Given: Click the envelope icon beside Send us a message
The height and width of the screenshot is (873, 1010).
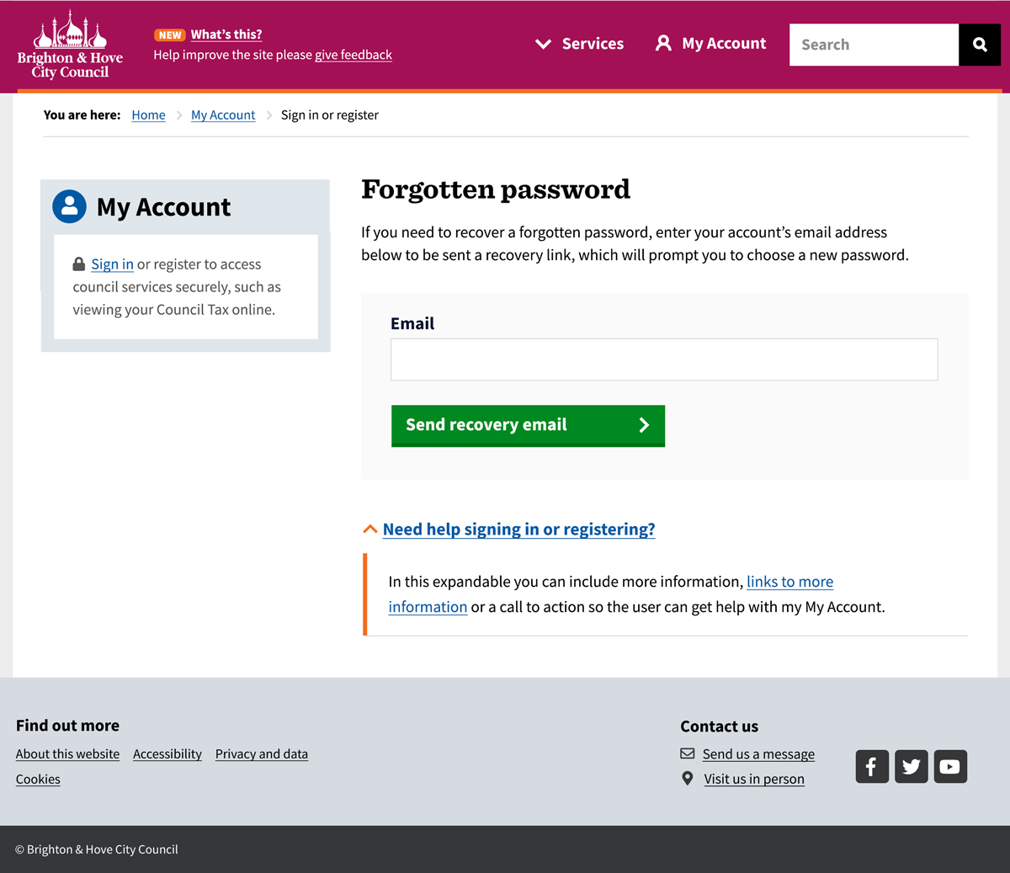Looking at the screenshot, I should 688,753.
